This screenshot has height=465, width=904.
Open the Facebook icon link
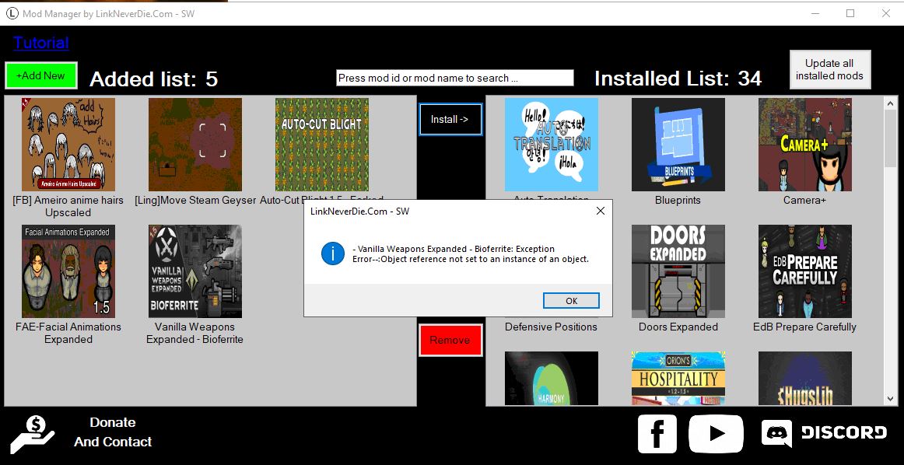[x=657, y=433]
